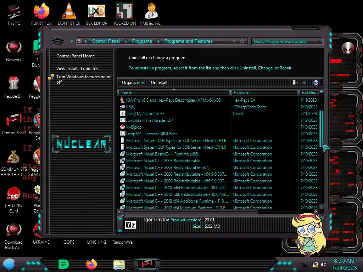Open the LYNCHING desktop item
363x272 pixels.
pyautogui.click(x=97, y=242)
